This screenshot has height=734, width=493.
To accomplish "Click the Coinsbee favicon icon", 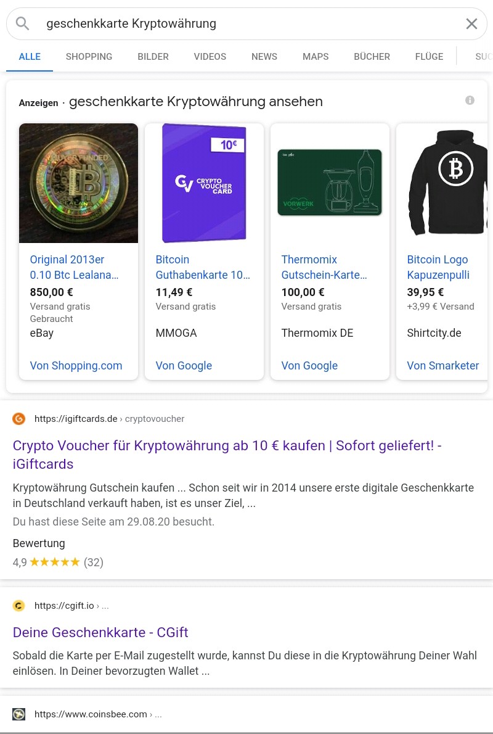I will (x=19, y=714).
